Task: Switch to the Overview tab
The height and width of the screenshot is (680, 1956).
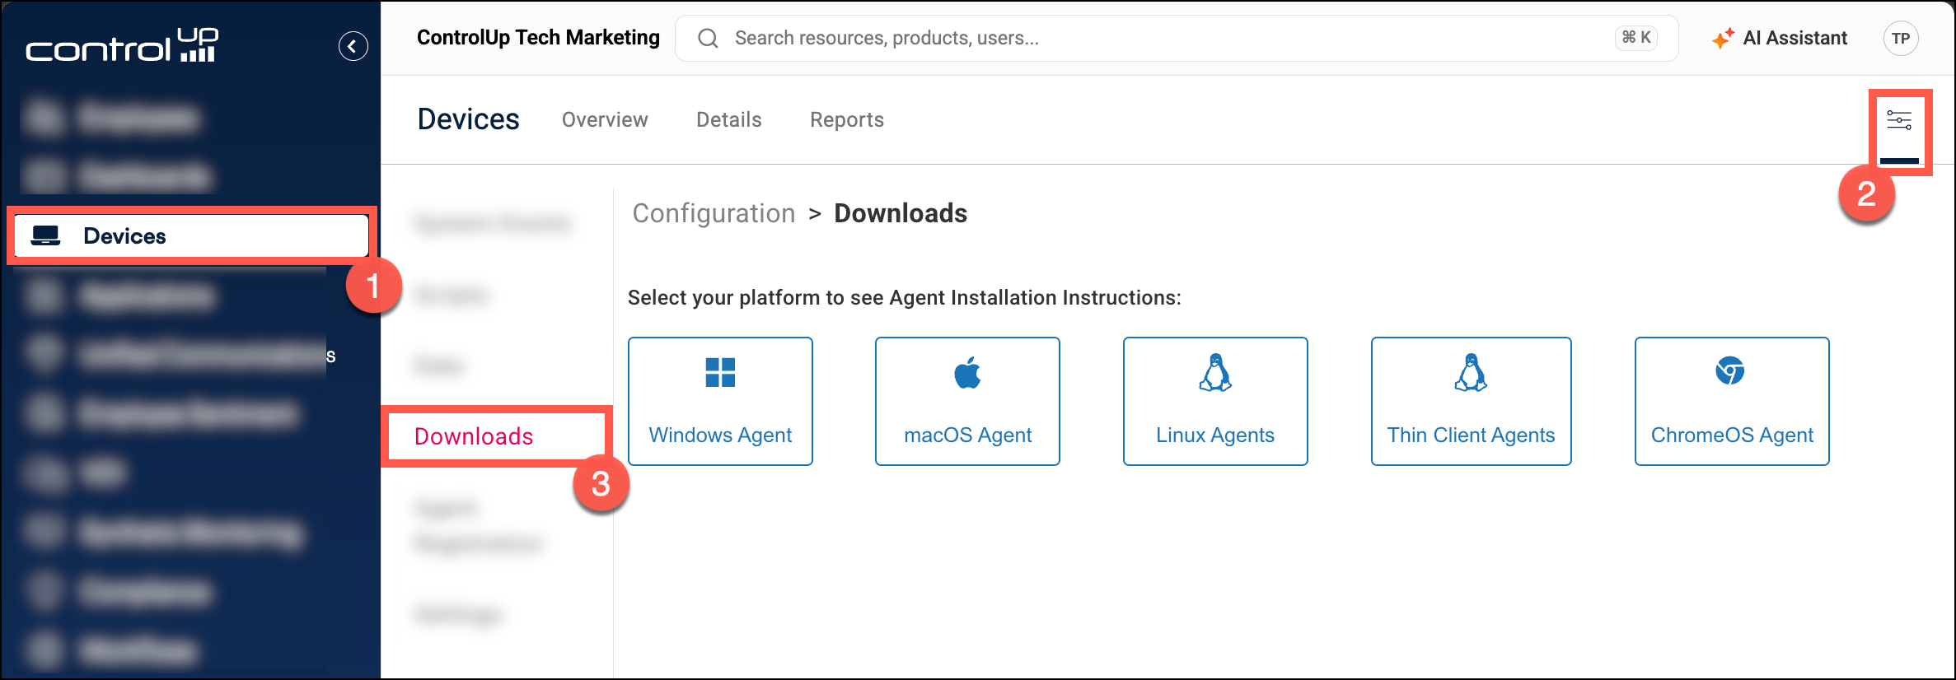Action: coord(605,120)
